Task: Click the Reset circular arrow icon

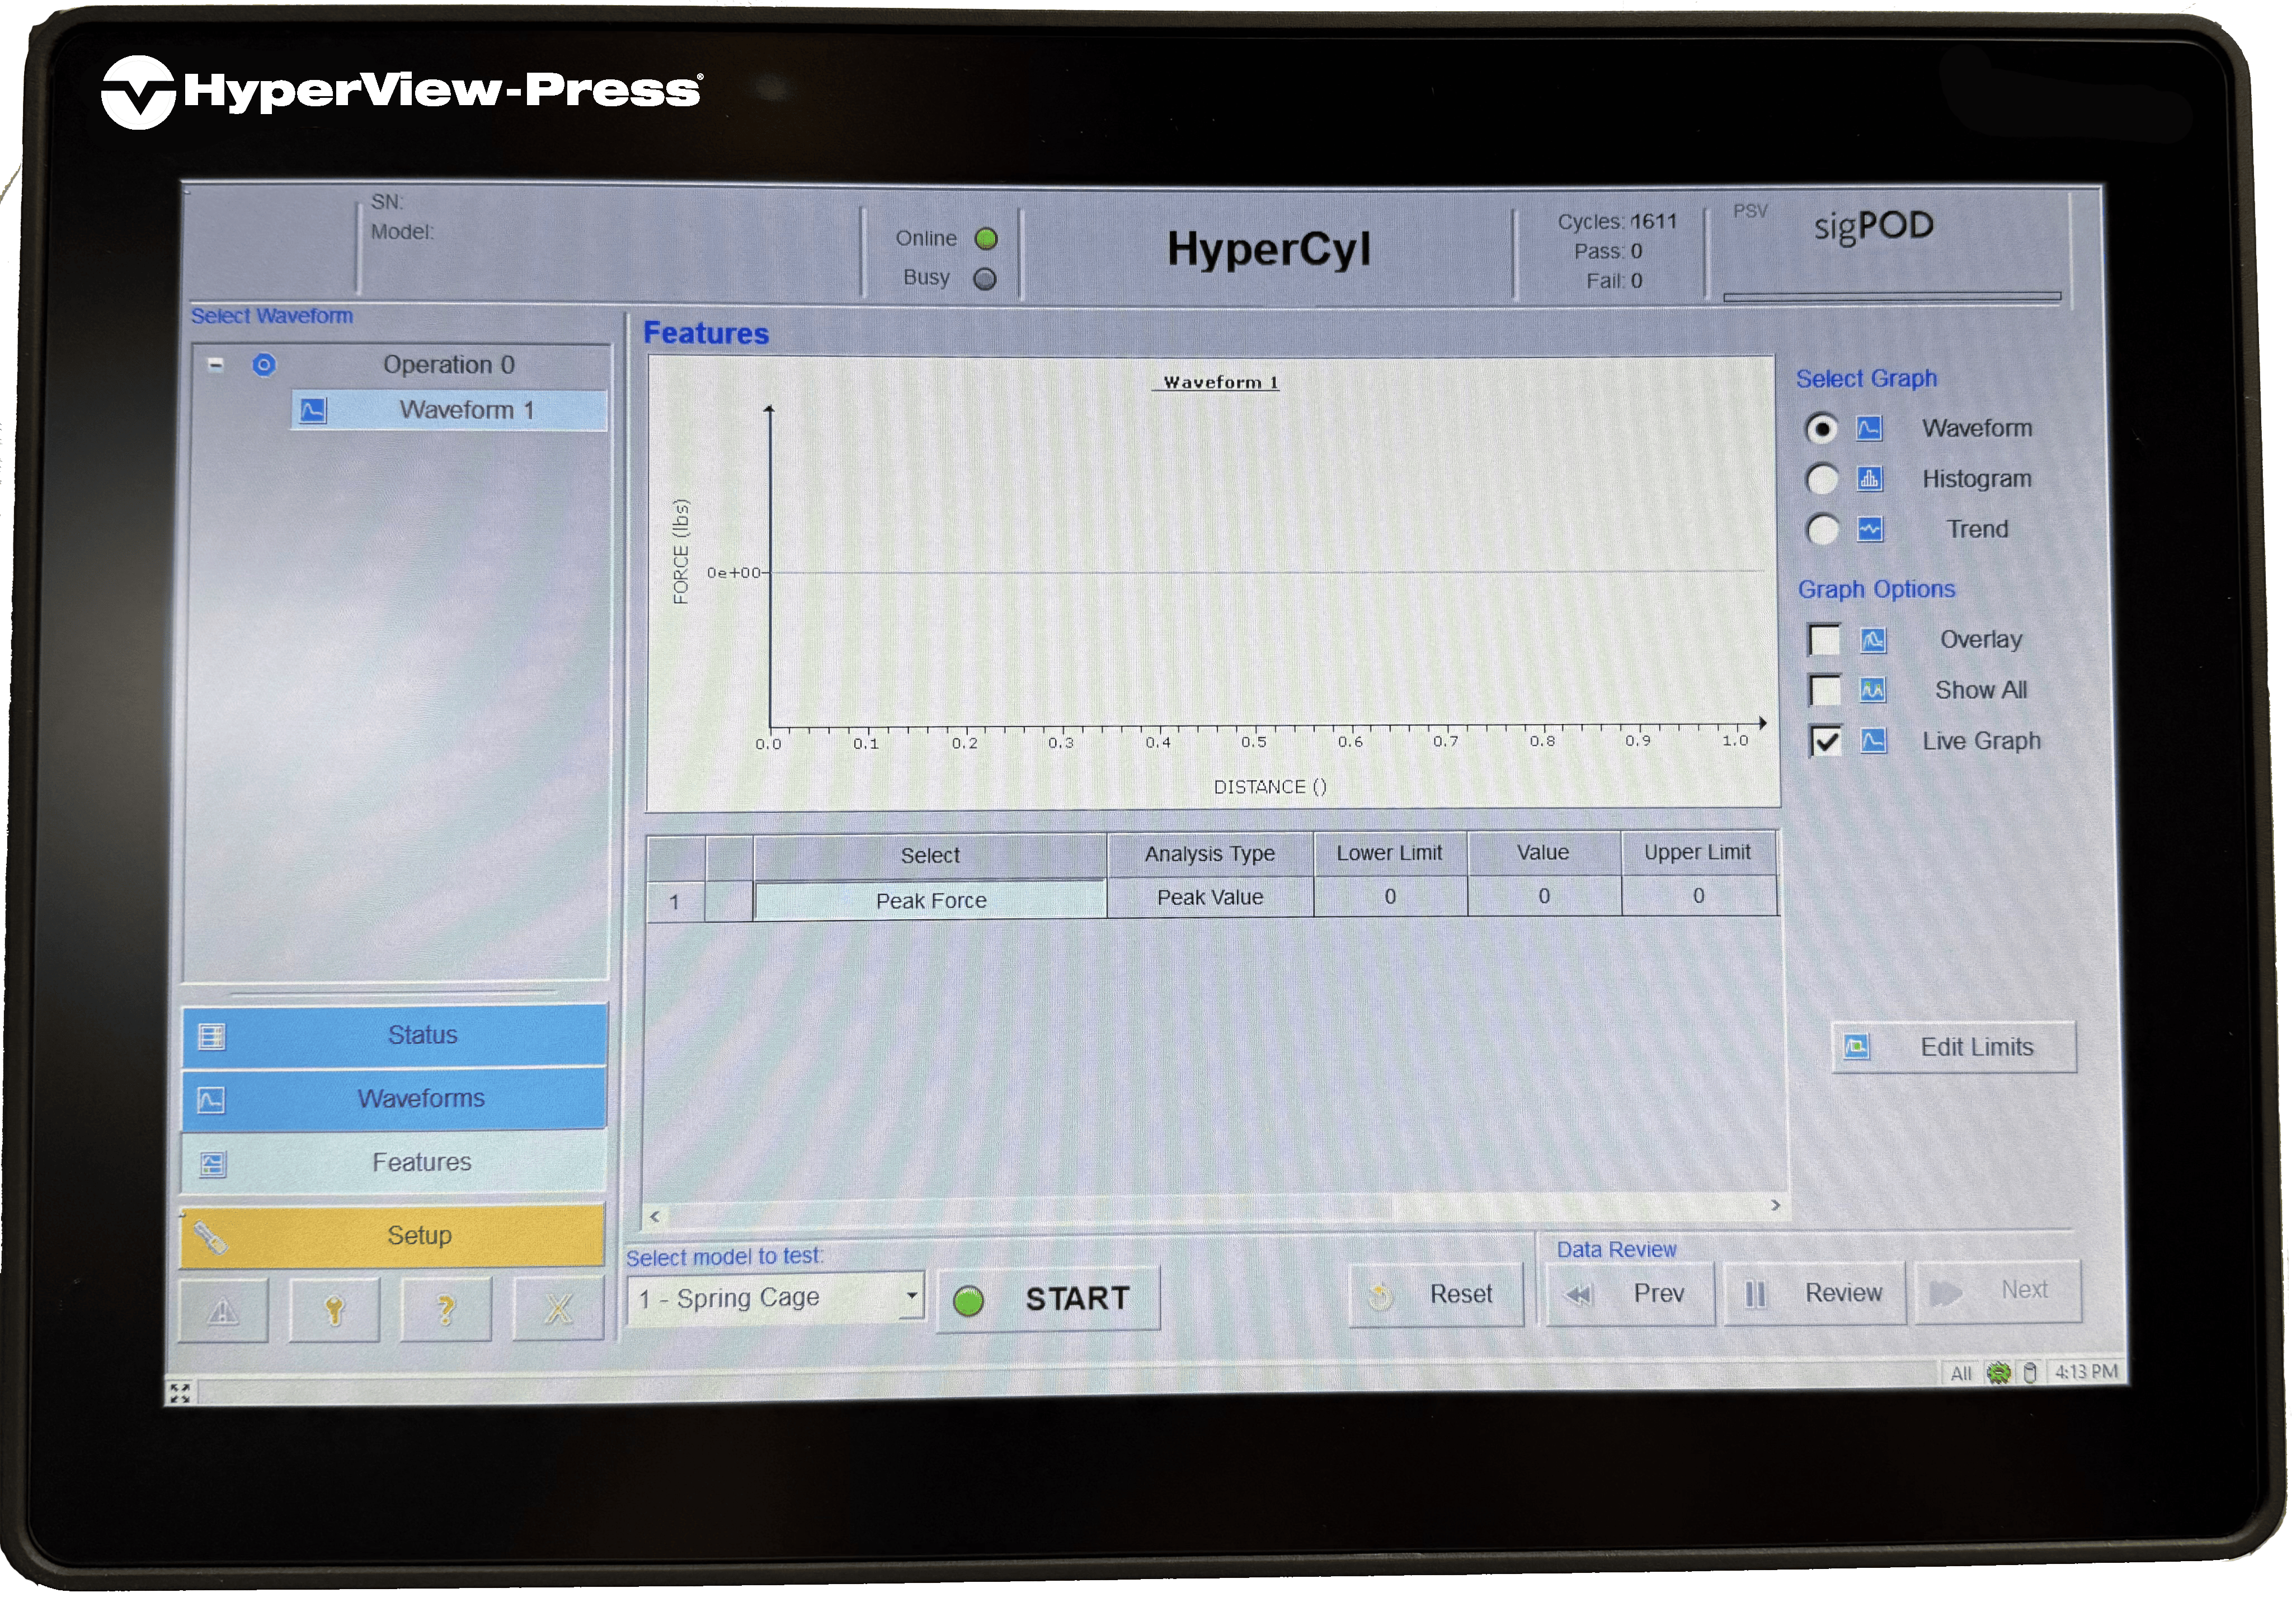Action: [1381, 1298]
